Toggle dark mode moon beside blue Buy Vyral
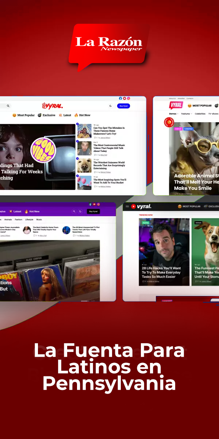Screen dimensions: 219x439 (x=111, y=106)
